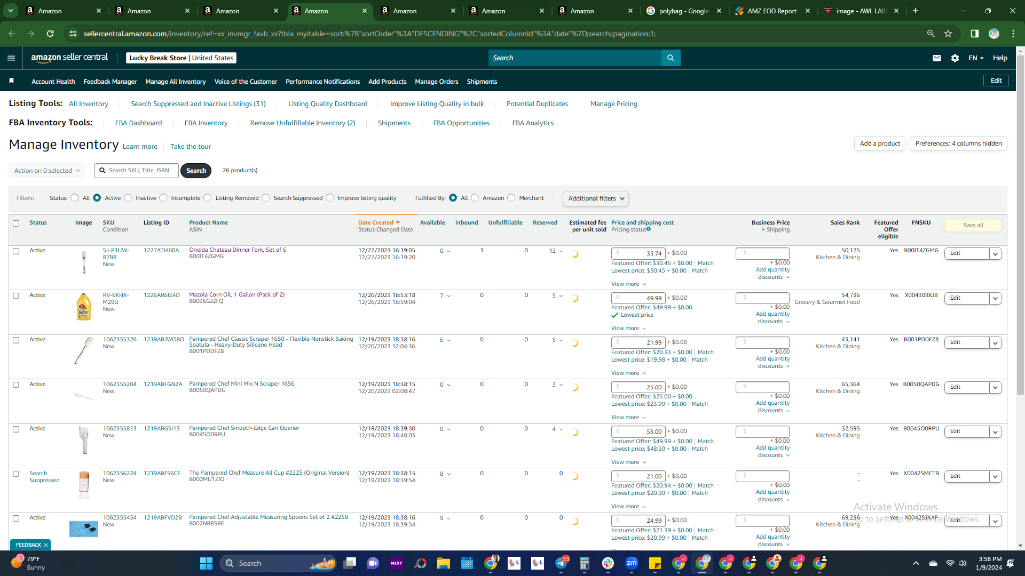Open Performance Notifications menu item
This screenshot has width=1025, height=576.
click(x=322, y=82)
